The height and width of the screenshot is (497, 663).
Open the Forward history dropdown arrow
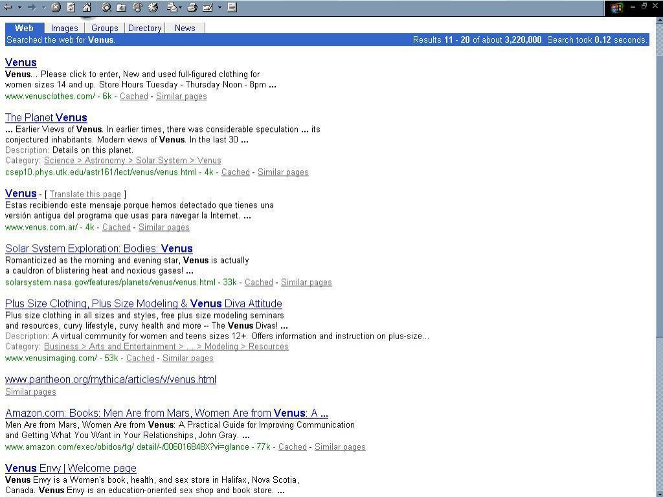point(43,8)
